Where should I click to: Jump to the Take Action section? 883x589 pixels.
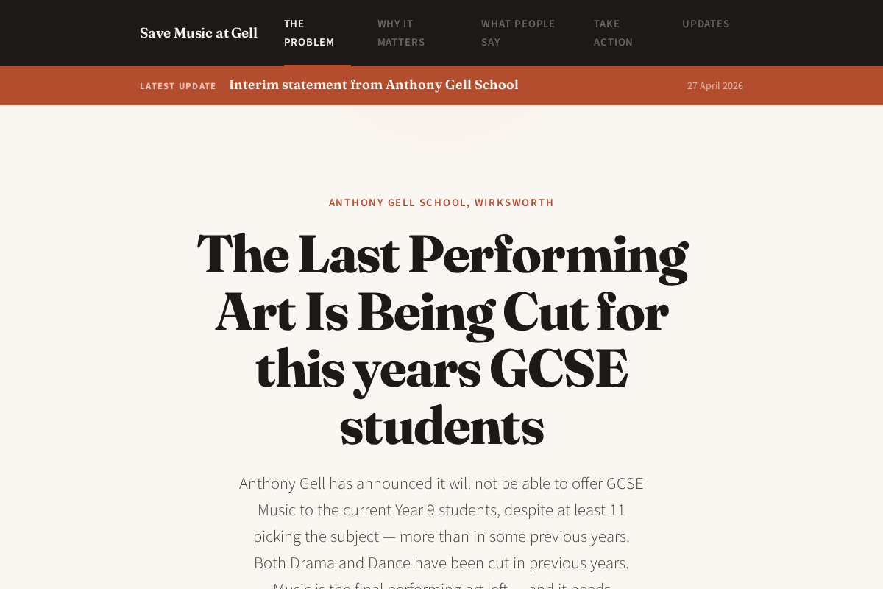(614, 33)
